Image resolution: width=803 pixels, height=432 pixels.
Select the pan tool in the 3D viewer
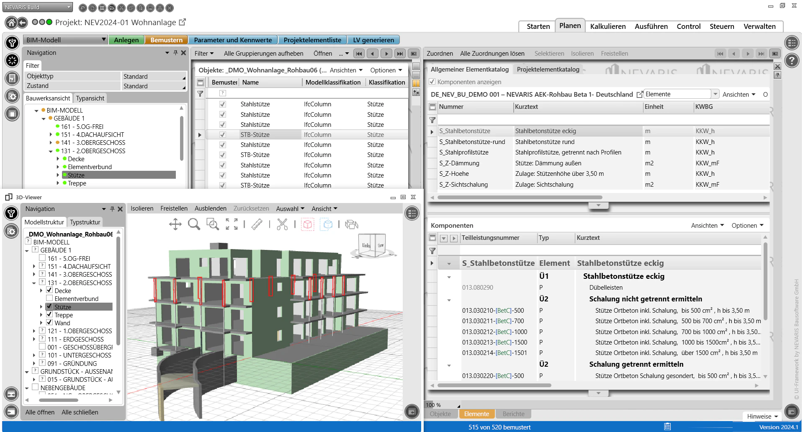175,224
